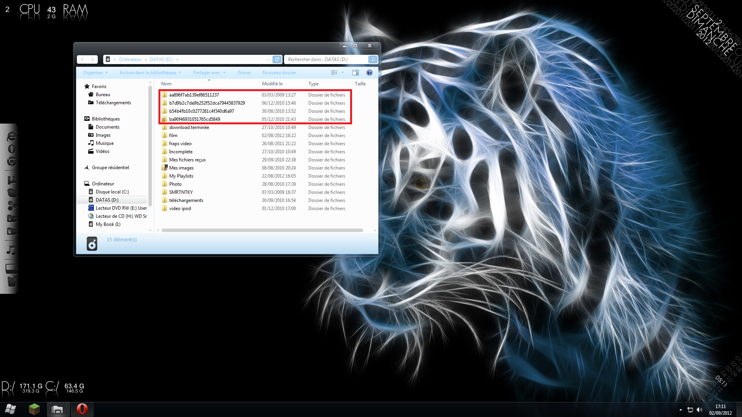Expand address bar history dropdown
The width and height of the screenshot is (742, 417).
[x=268, y=59]
